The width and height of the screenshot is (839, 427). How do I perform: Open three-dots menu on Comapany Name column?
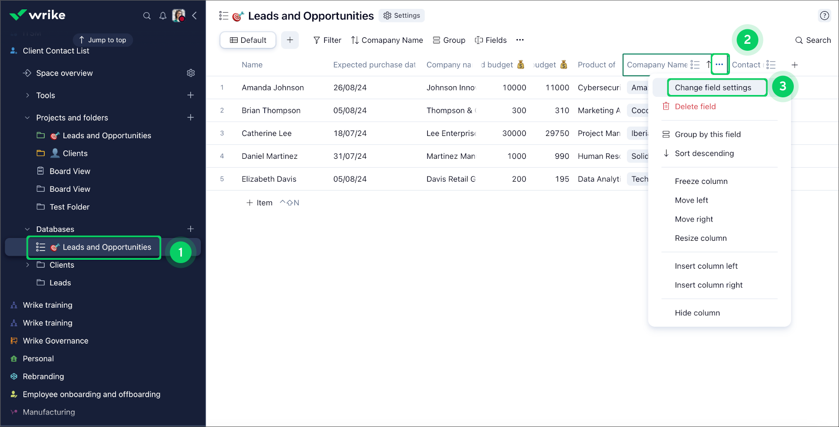coord(719,65)
